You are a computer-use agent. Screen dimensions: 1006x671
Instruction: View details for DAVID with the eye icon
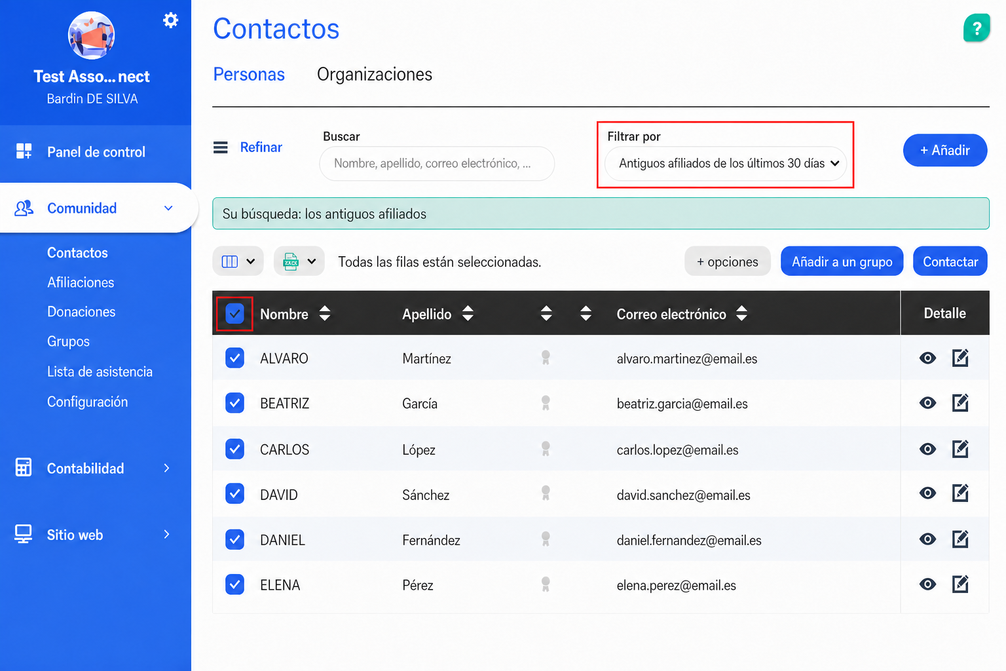click(927, 493)
